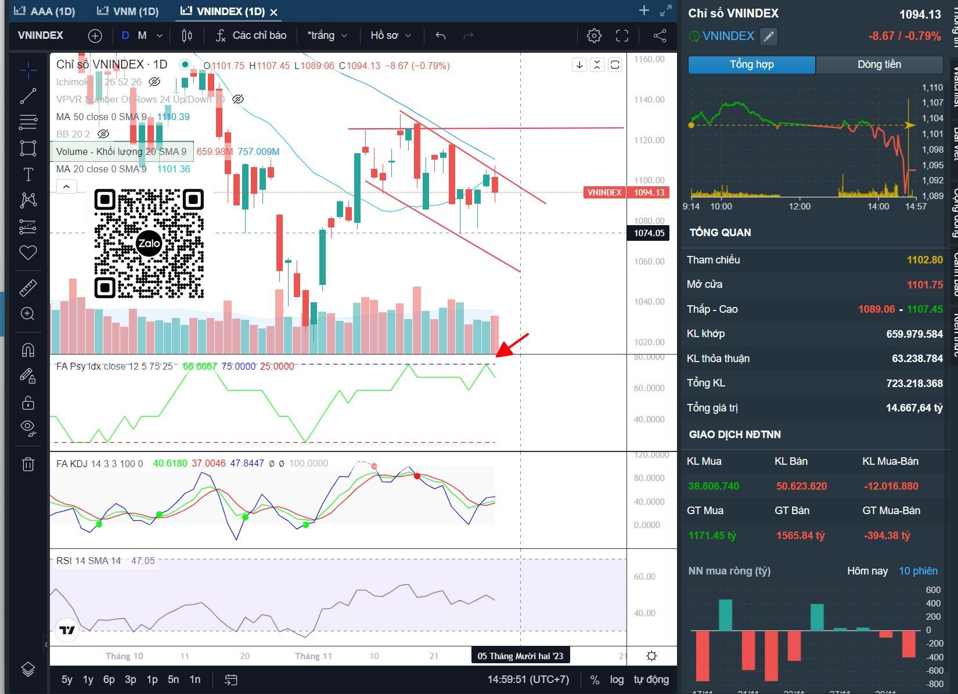Image resolution: width=958 pixels, height=694 pixels.
Task: Toggle stay in drawing mode
Action: coord(28,376)
